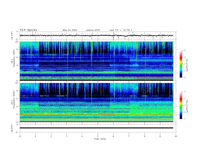
Task: Click the time axis tick label '3'
Action: point(67,136)
